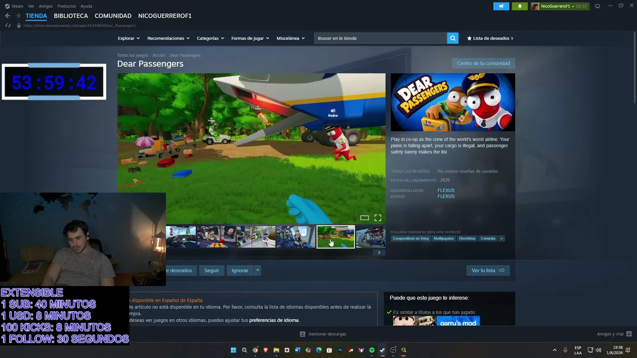Expand the Recomendaciones dropdown
The height and width of the screenshot is (358, 637).
coord(168,38)
